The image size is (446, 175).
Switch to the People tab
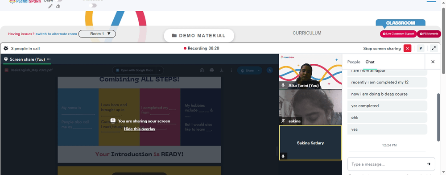click(x=354, y=62)
